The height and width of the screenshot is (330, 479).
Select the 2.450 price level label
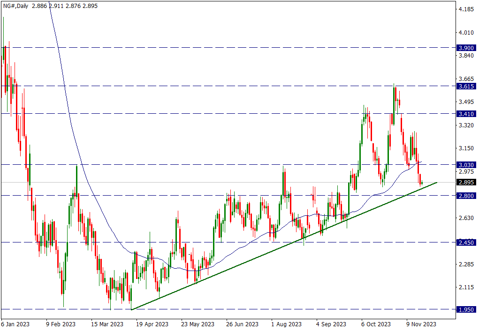(x=466, y=242)
